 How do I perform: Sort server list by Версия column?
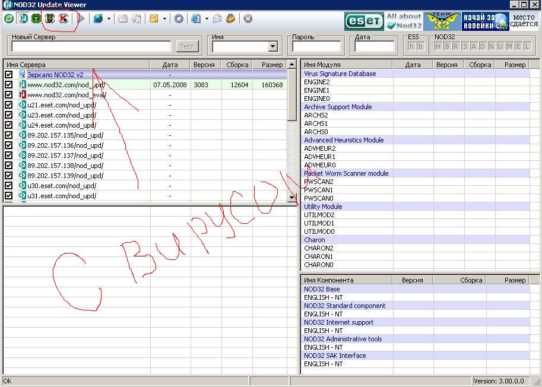[x=205, y=65]
